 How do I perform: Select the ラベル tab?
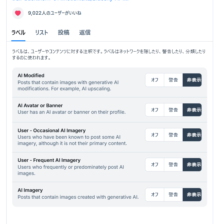click(18, 32)
